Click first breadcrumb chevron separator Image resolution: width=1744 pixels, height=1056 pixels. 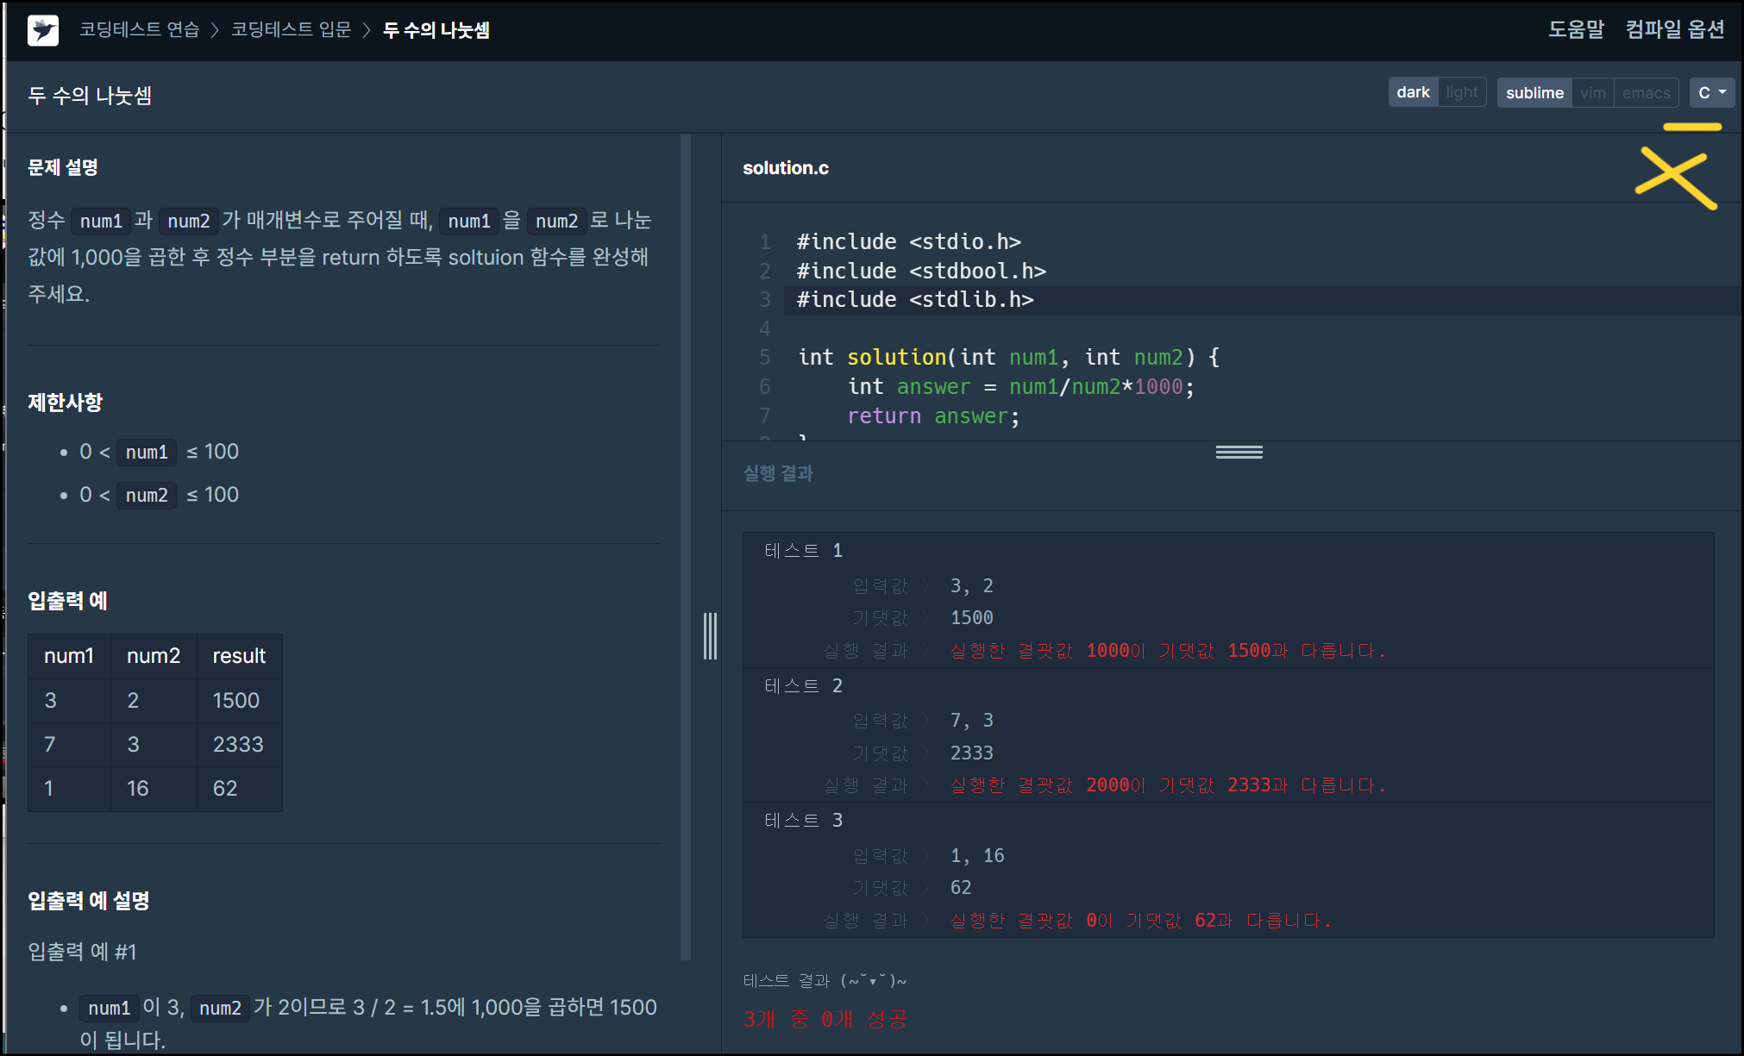(216, 31)
